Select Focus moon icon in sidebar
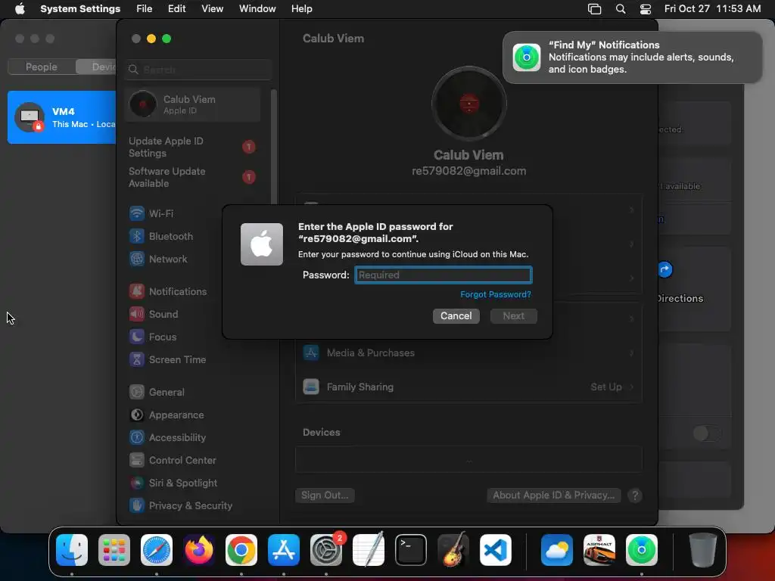This screenshot has width=775, height=581. click(x=137, y=337)
